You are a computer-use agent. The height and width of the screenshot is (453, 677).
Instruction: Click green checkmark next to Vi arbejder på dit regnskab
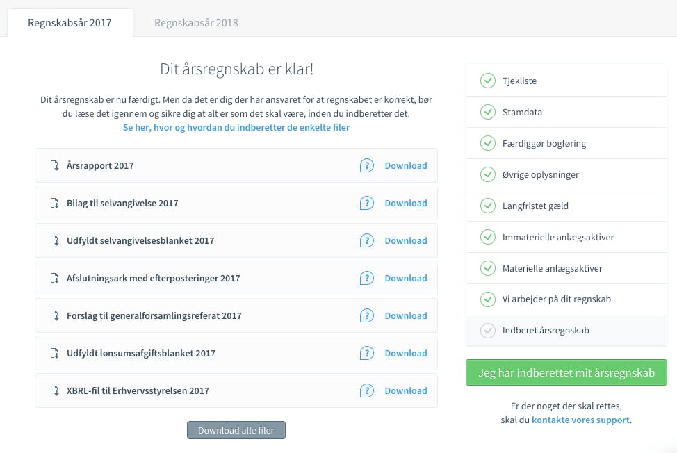(x=488, y=299)
